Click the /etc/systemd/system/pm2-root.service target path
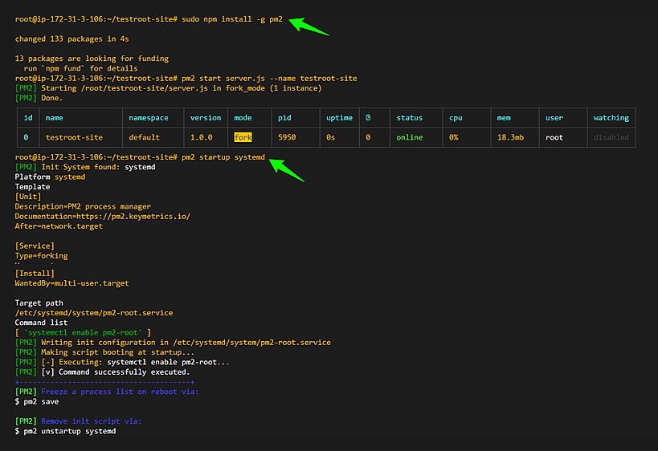The width and height of the screenshot is (658, 451). [94, 313]
